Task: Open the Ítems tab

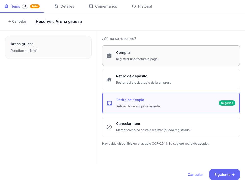Action: click(x=22, y=6)
